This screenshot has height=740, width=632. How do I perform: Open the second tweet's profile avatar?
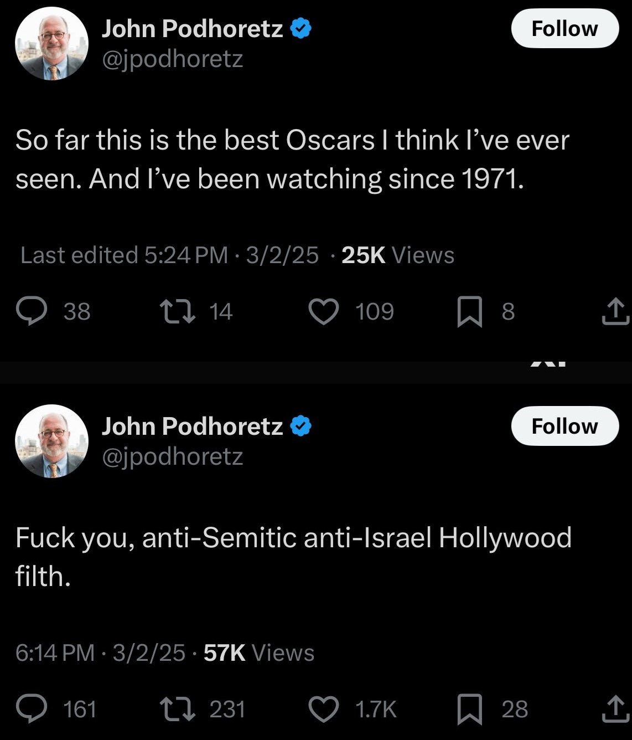(51, 441)
